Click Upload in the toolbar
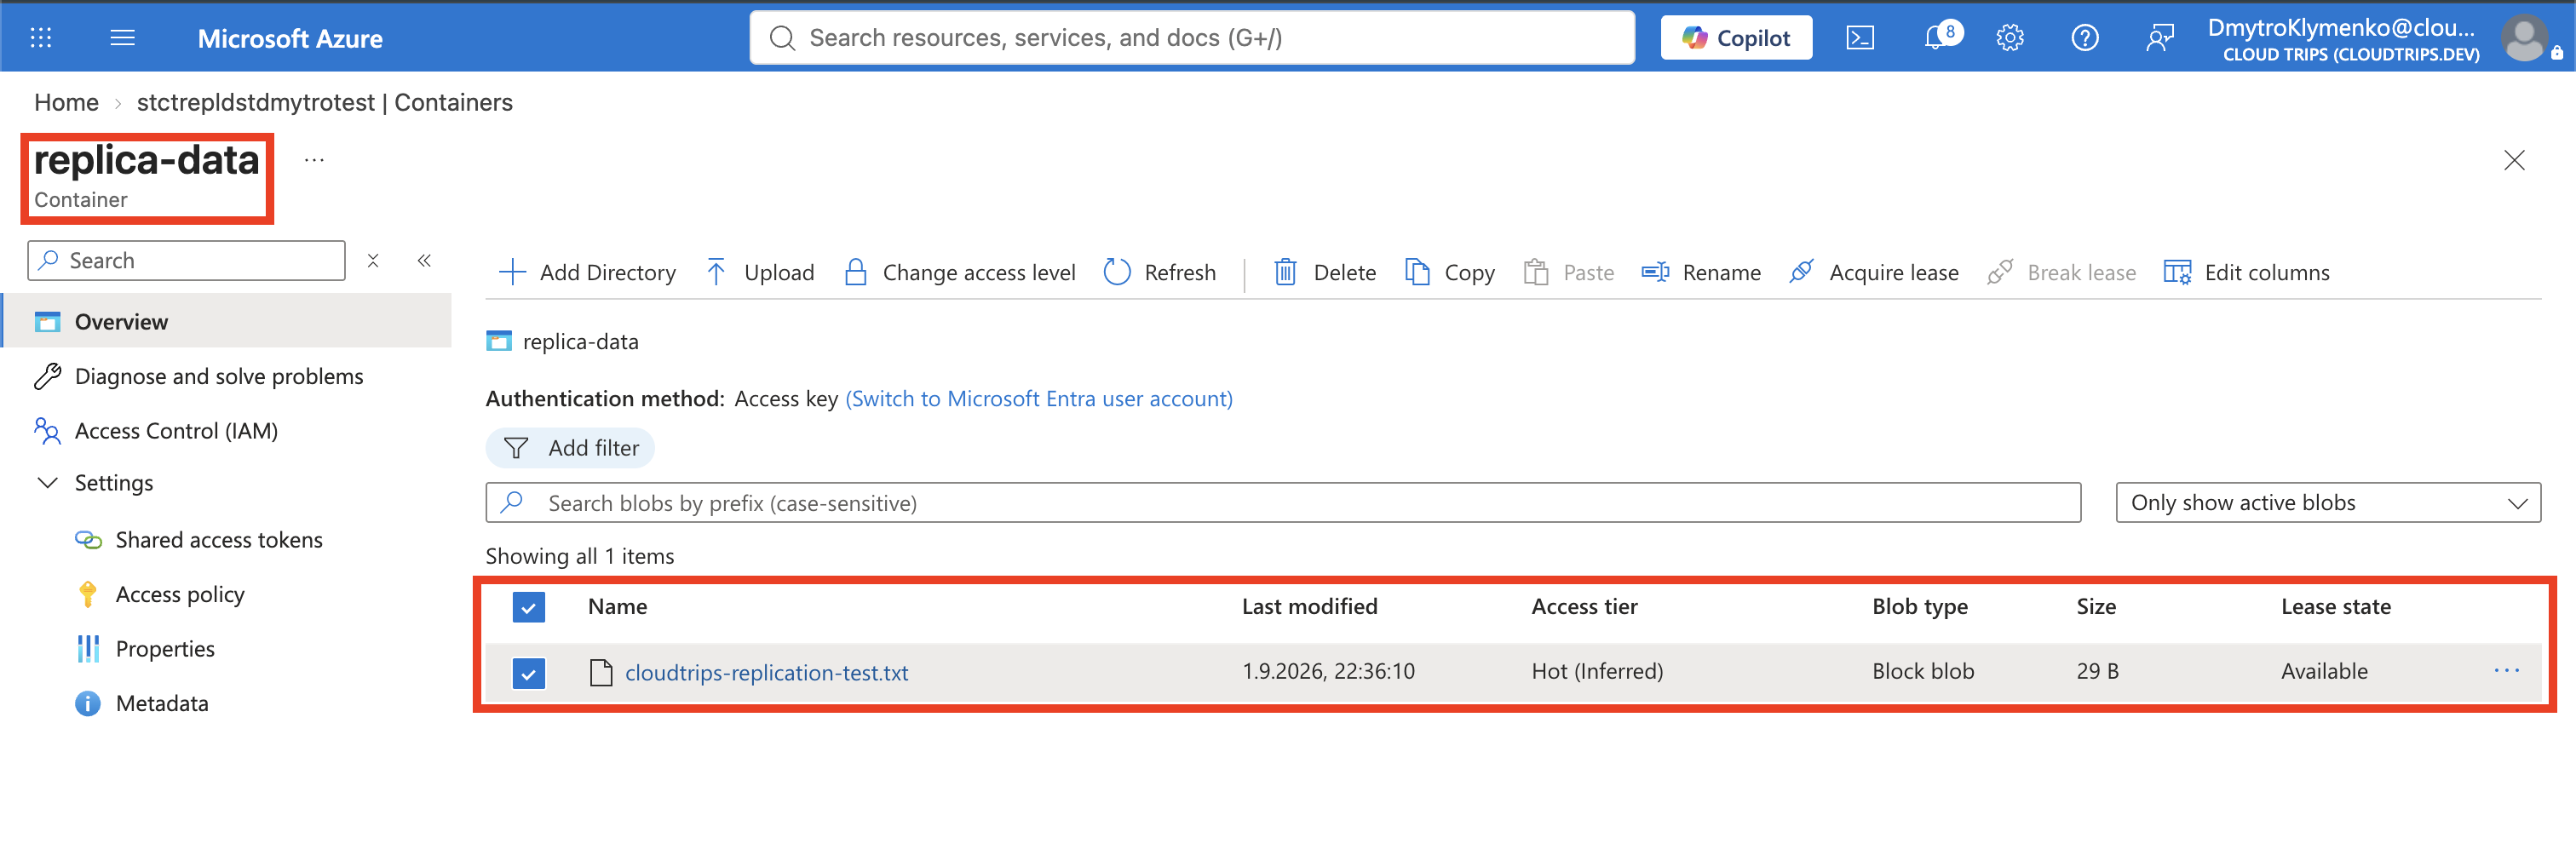 (x=760, y=272)
